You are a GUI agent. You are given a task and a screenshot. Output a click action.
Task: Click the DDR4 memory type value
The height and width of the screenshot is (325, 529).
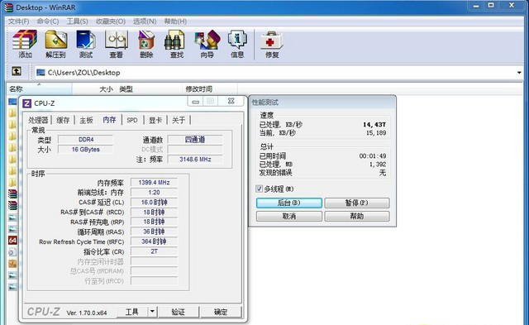(86, 140)
